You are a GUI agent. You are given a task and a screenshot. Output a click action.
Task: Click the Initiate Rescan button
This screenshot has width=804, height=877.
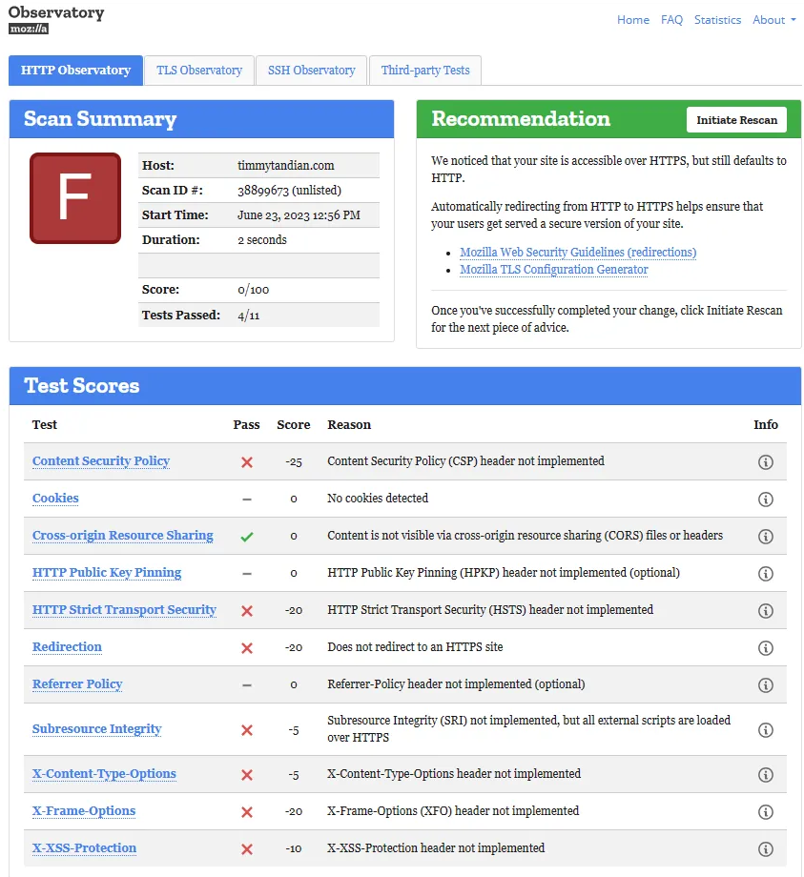click(x=736, y=120)
